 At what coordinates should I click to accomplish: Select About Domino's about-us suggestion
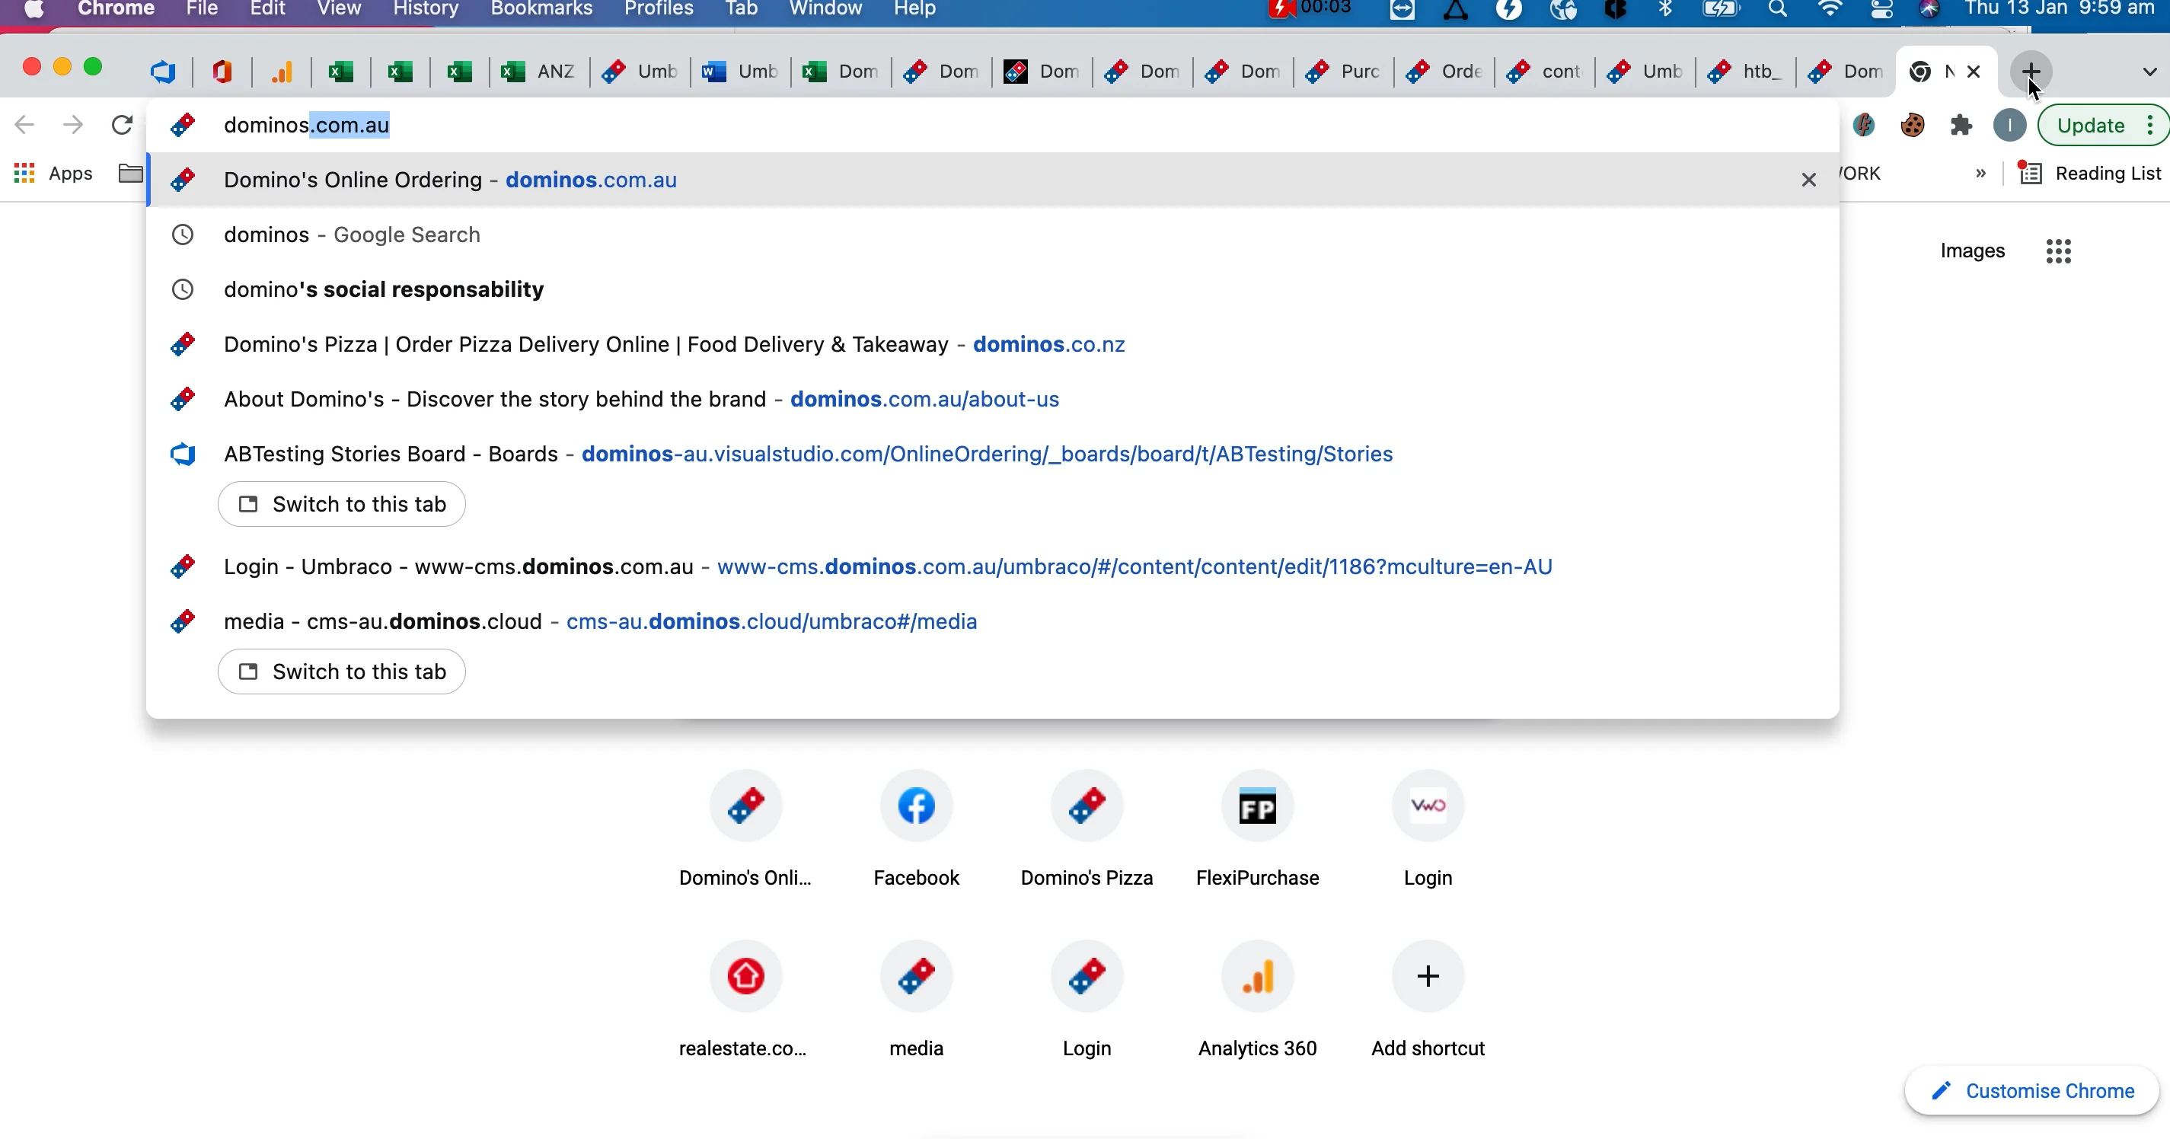pos(992,398)
